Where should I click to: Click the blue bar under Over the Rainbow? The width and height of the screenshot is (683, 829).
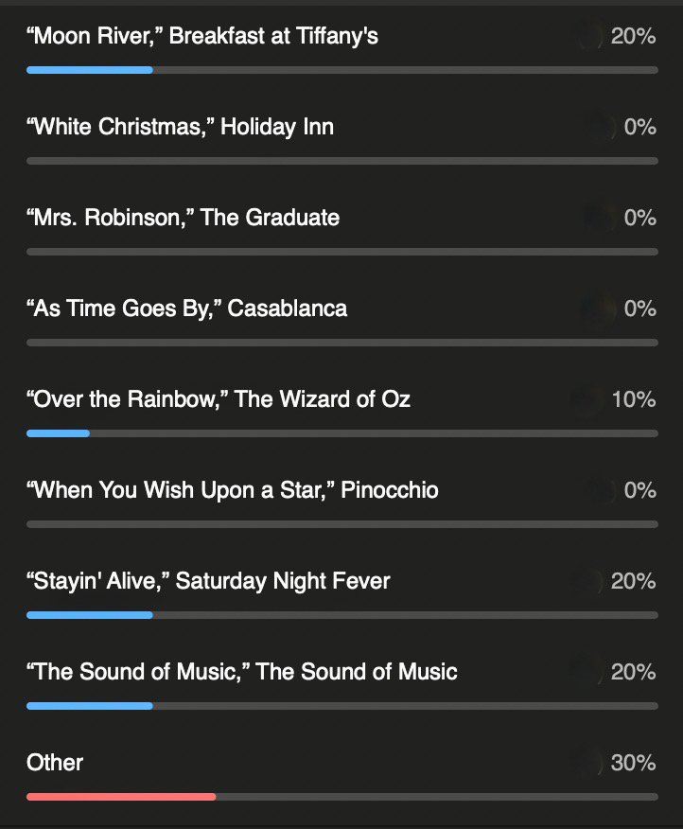(58, 433)
